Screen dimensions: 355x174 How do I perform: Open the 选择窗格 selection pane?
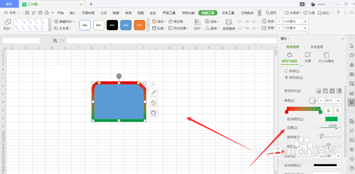229,25
